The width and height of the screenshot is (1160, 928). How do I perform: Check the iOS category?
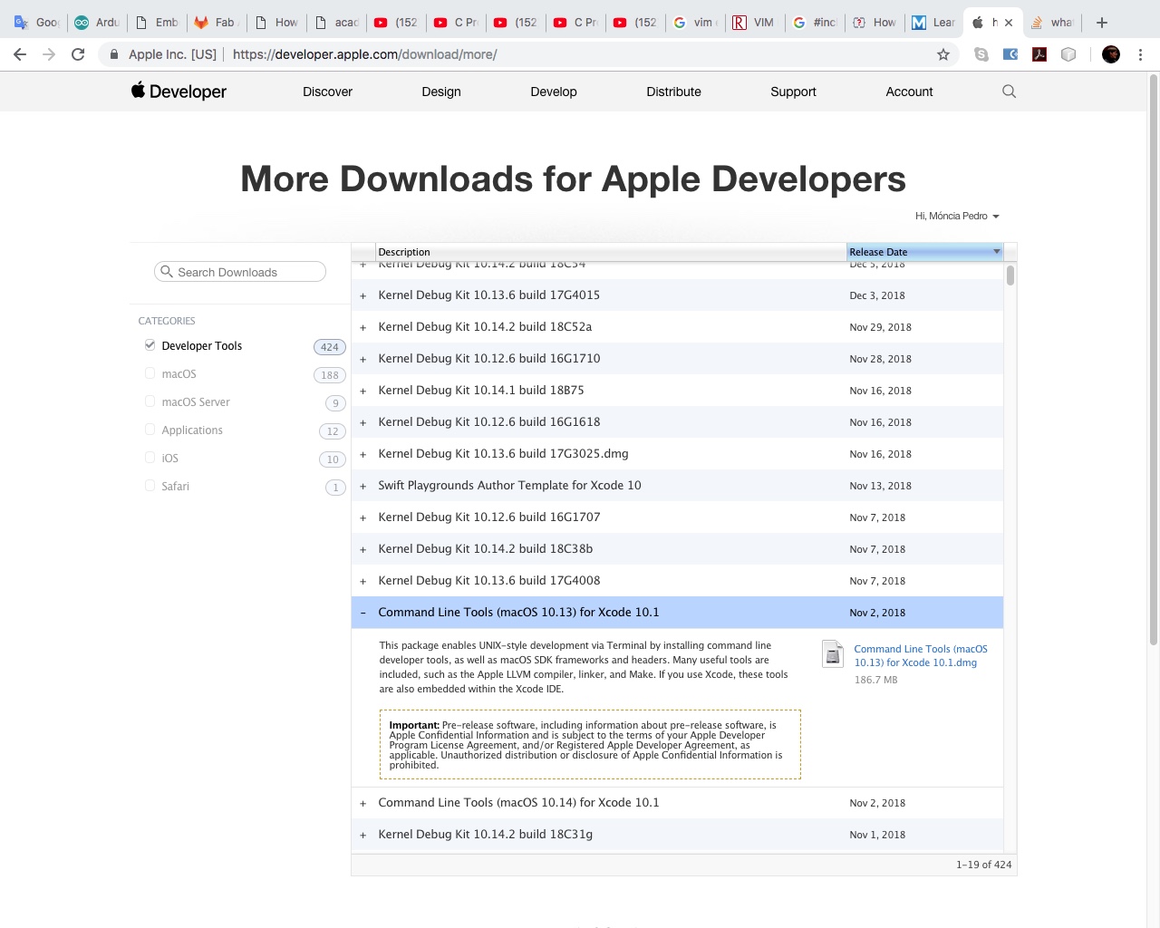tap(150, 458)
